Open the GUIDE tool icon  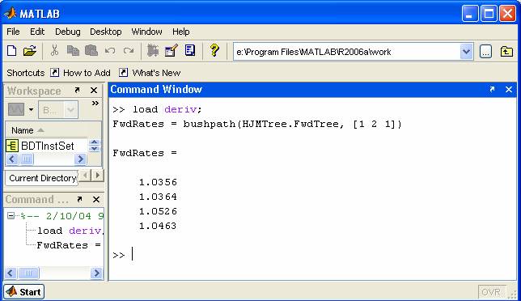click(172, 50)
